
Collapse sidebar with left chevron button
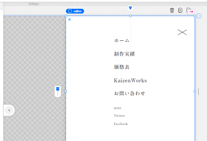tap(9, 110)
